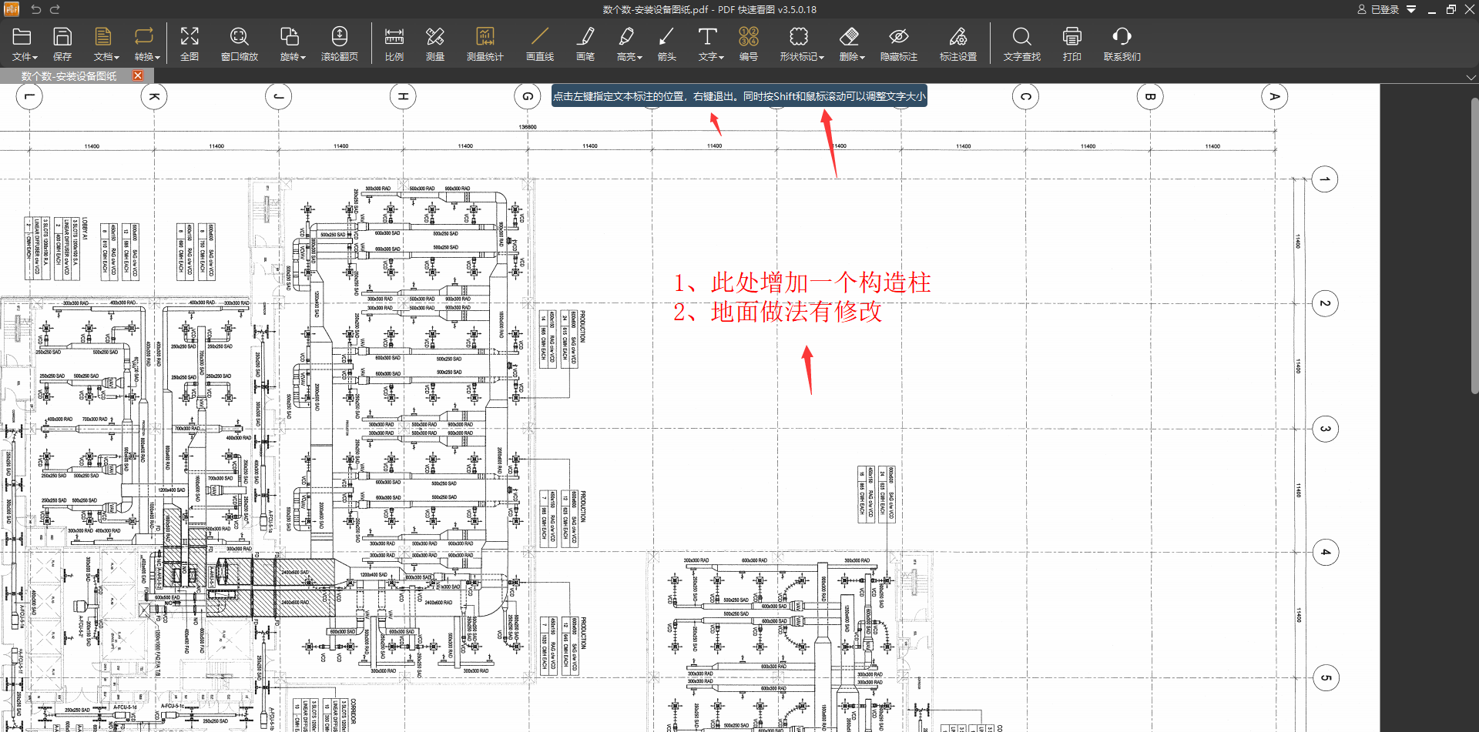The height and width of the screenshot is (732, 1479).
Task: Click the vertical scrollbar thumb
Action: pos(1474,246)
